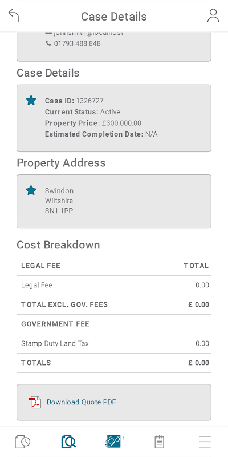Image resolution: width=228 pixels, height=457 pixels.
Task: Click the red PDF file icon
Action: click(35, 402)
